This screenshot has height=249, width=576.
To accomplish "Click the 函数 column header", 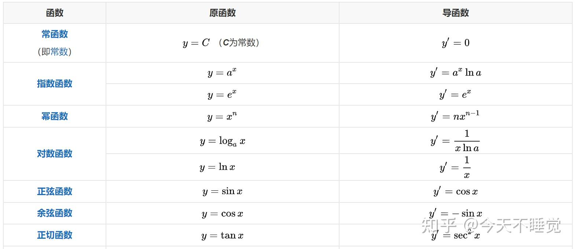I will (55, 13).
